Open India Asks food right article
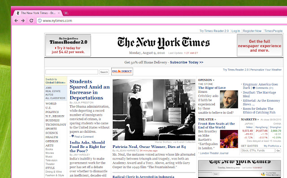The height and width of the screenshot is (178, 287). [x=87, y=147]
